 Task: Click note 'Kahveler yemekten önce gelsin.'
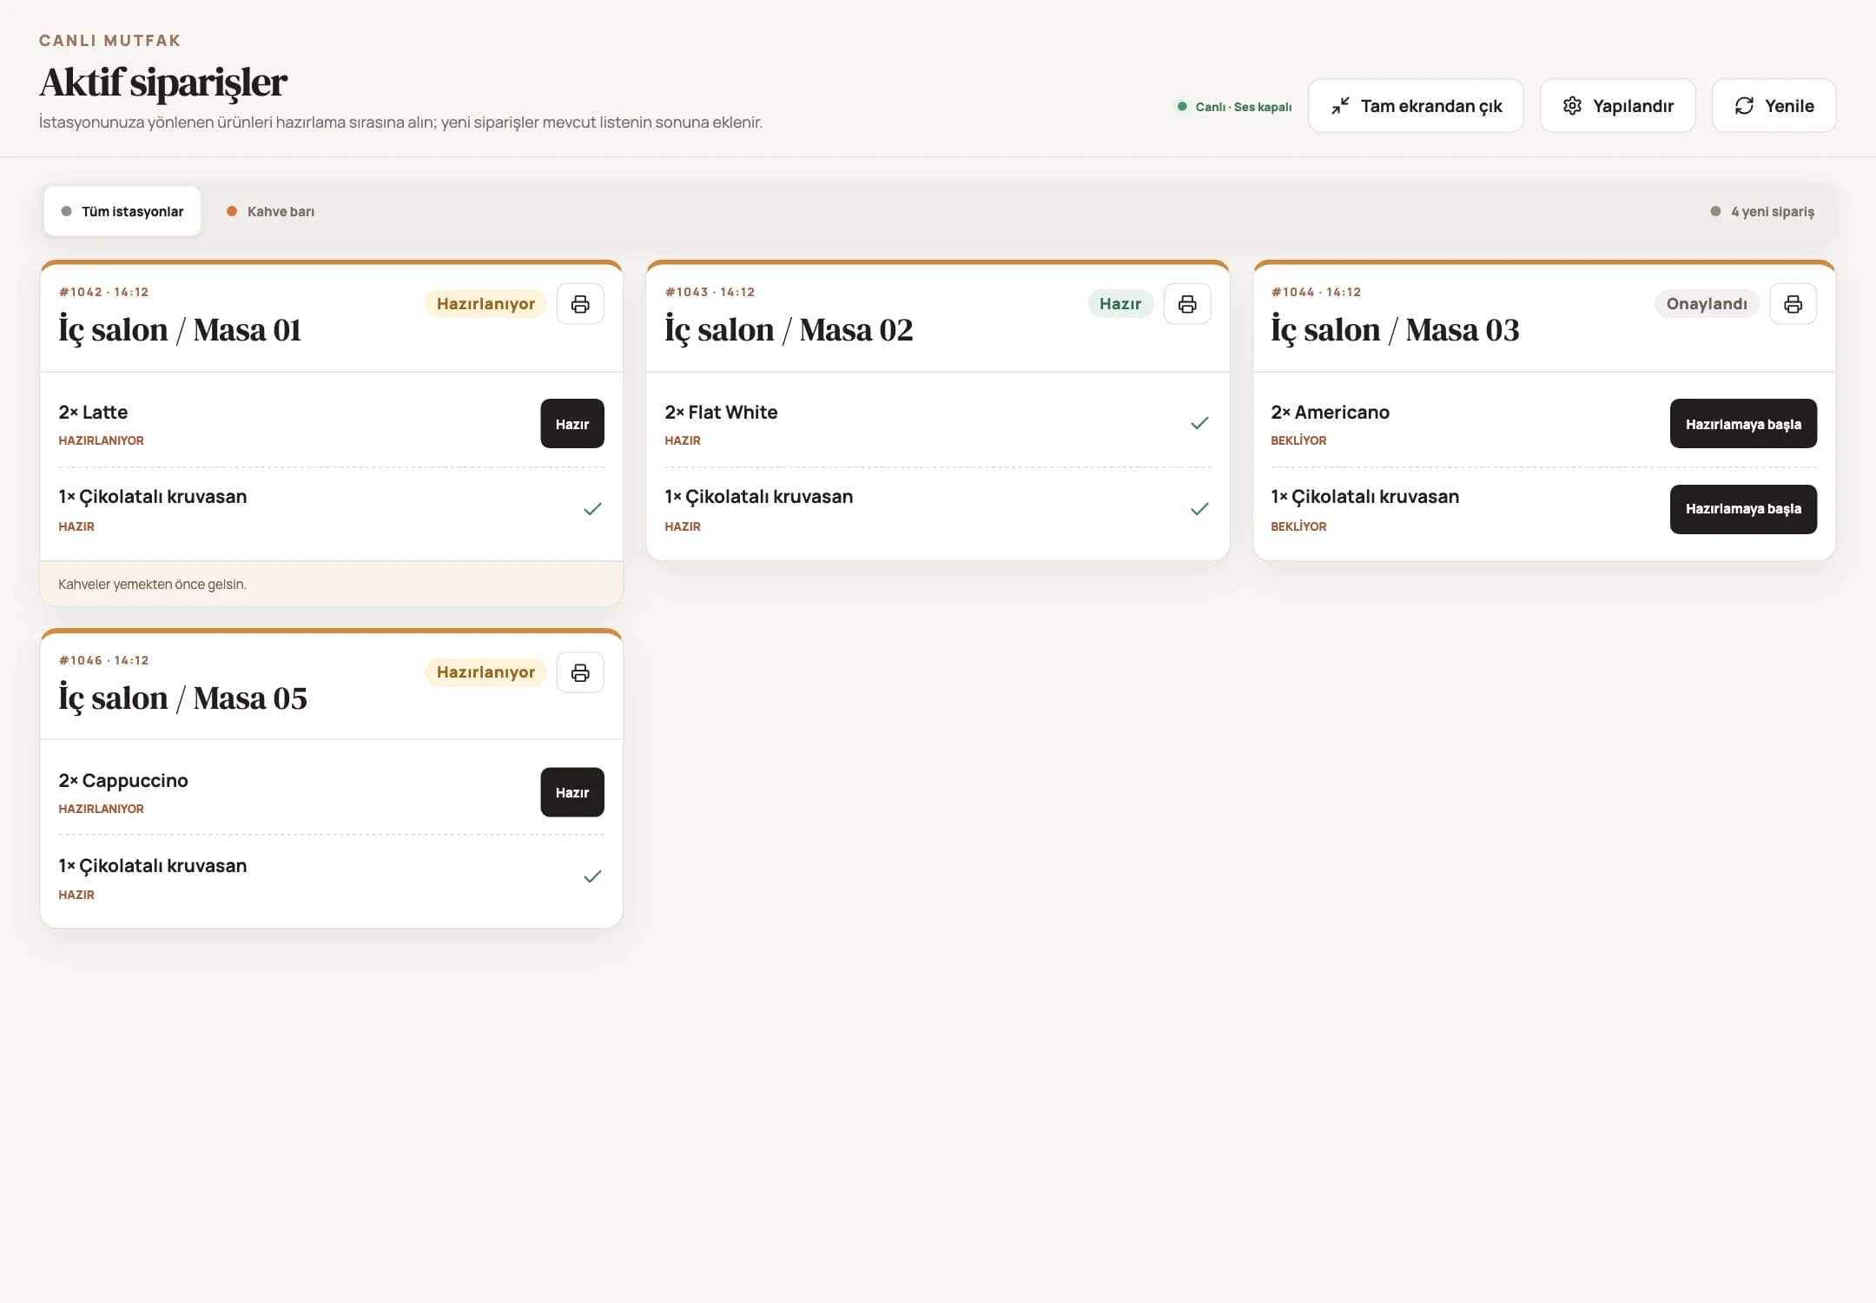(x=153, y=585)
